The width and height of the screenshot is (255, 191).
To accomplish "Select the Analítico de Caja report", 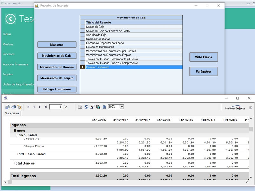I will tap(134, 35).
